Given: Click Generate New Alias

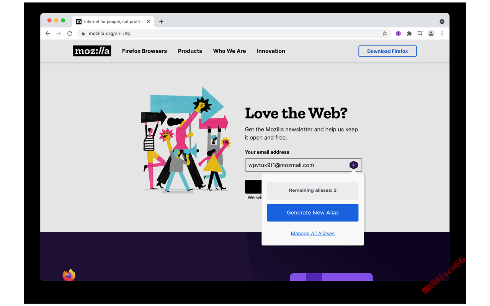Looking at the screenshot, I should [x=313, y=213].
